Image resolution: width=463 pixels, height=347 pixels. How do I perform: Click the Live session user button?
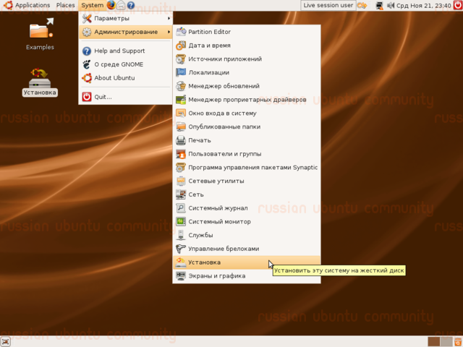point(328,5)
